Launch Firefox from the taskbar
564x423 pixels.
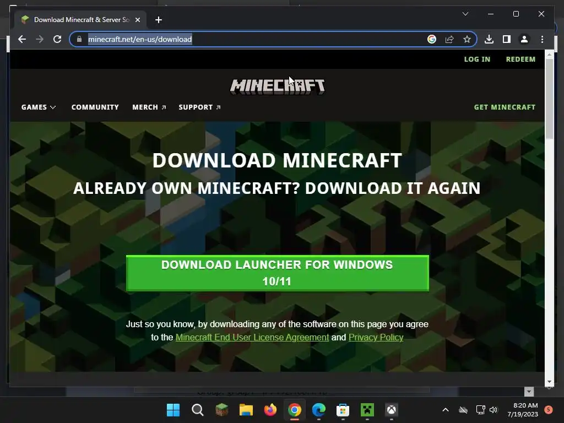click(270, 410)
